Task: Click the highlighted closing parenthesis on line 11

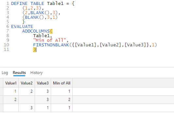Action: point(34,50)
